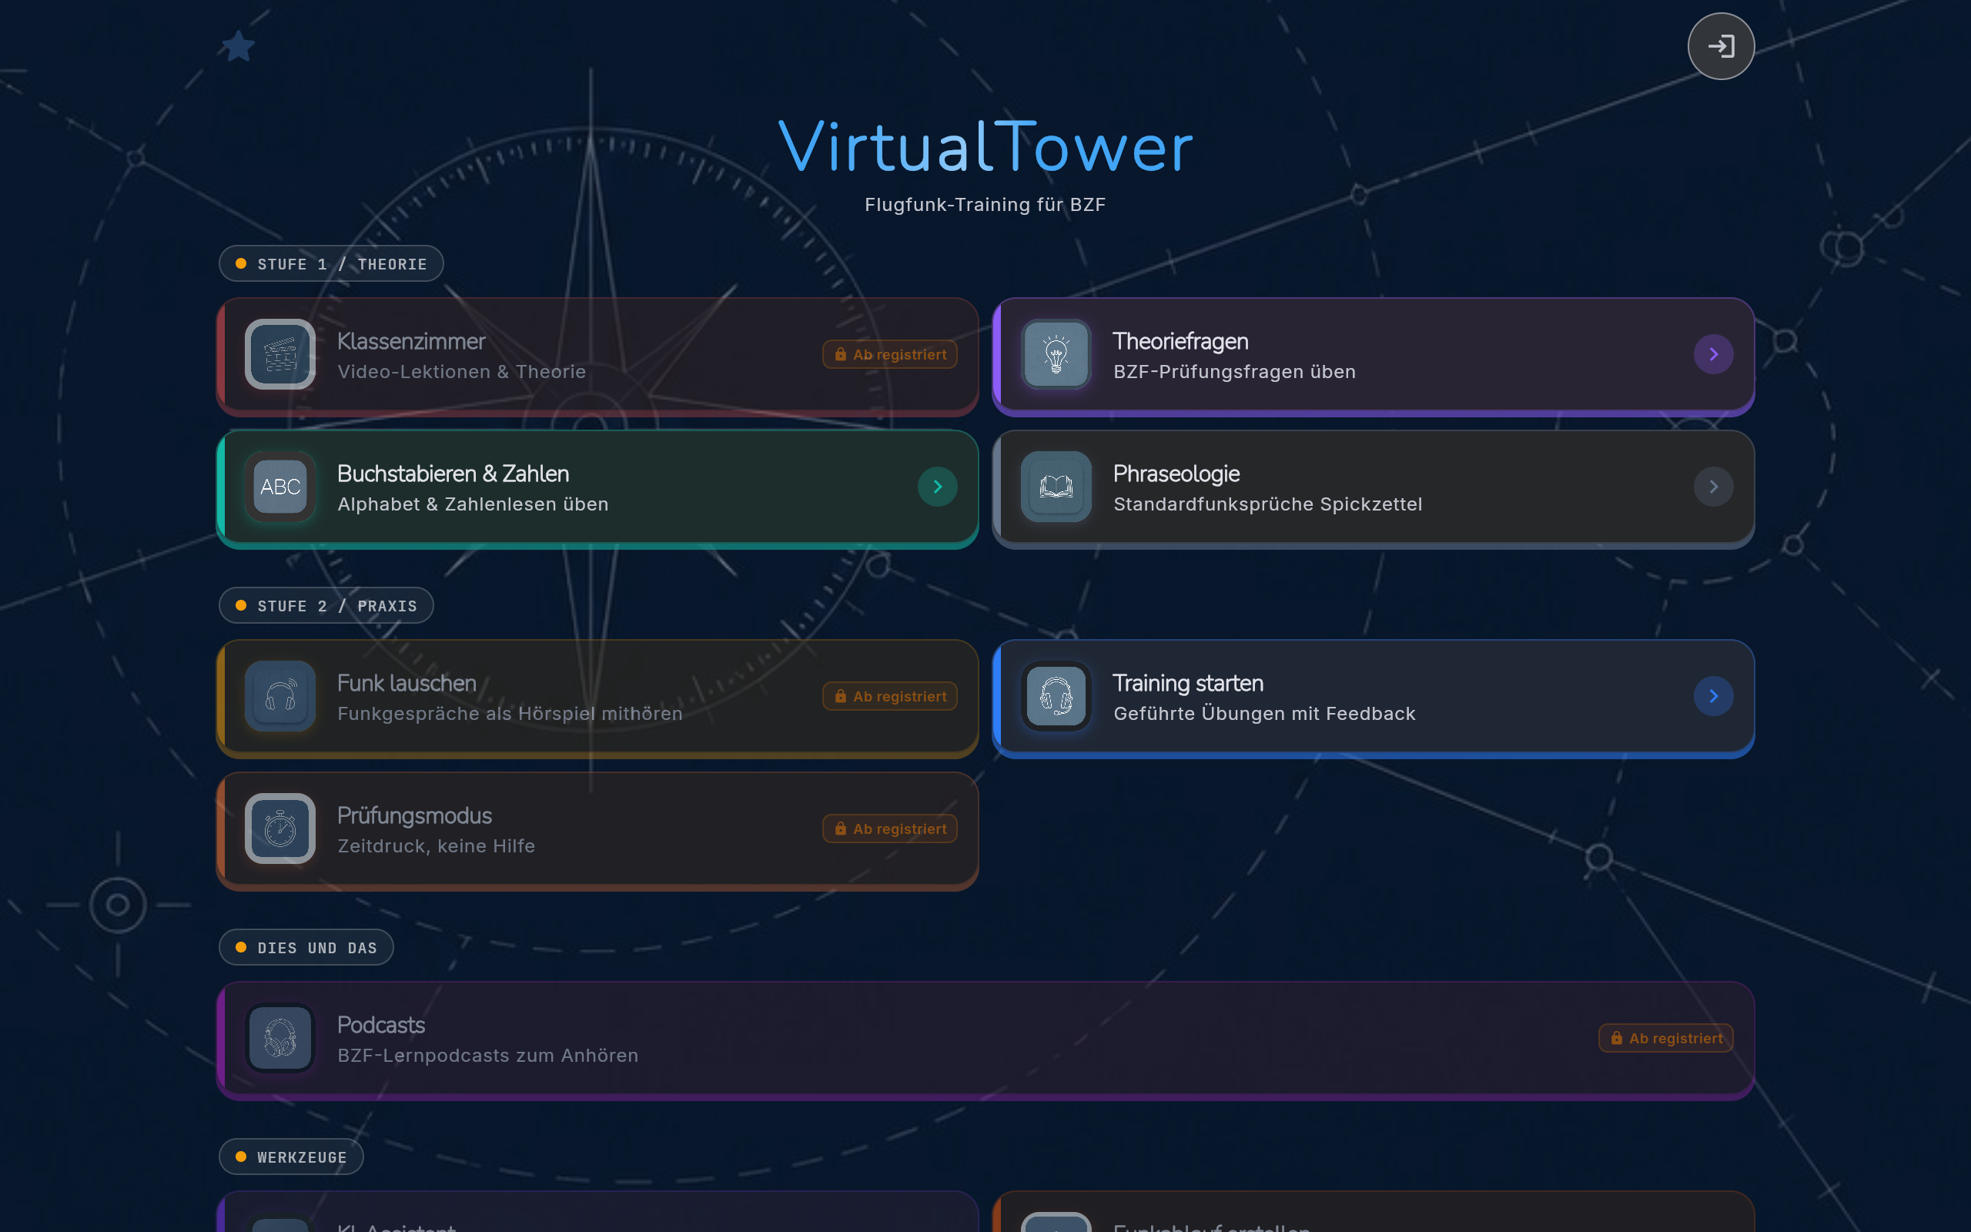Image resolution: width=1971 pixels, height=1232 pixels.
Task: Click 'Standardfunksprüche Spickzettel' subtitle
Action: click(x=1267, y=504)
